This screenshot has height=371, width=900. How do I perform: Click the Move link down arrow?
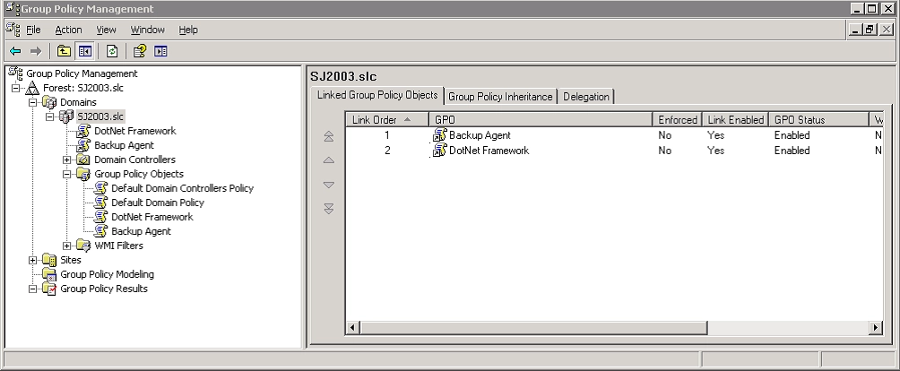click(x=329, y=185)
